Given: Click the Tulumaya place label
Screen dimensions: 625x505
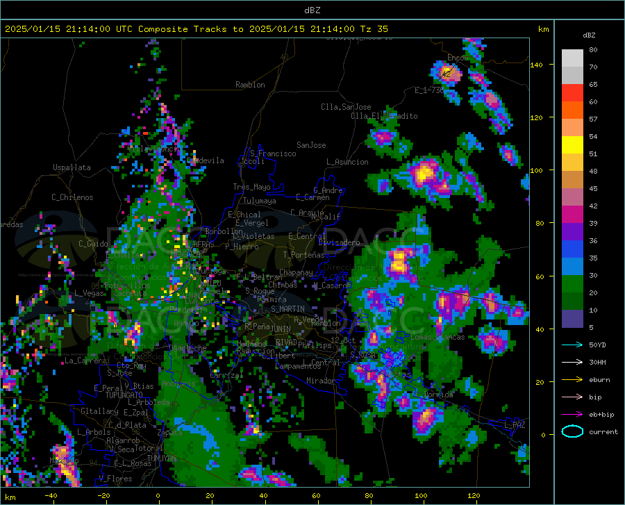Looking at the screenshot, I should [x=260, y=201].
